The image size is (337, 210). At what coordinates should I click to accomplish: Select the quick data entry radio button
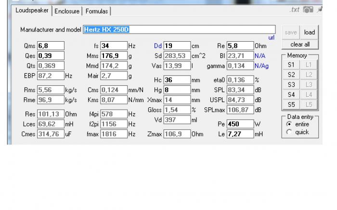289,132
